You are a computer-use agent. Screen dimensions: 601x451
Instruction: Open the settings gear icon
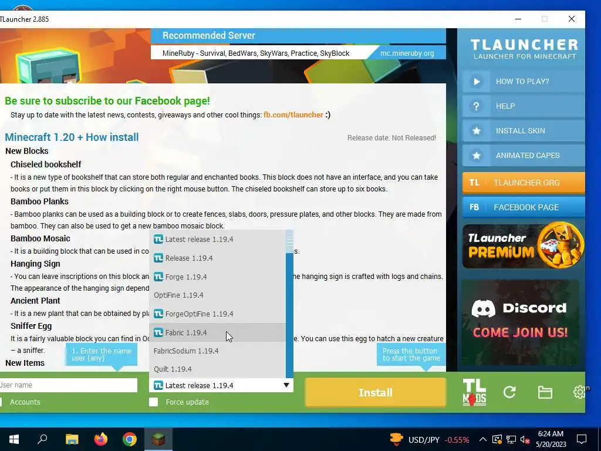(579, 392)
